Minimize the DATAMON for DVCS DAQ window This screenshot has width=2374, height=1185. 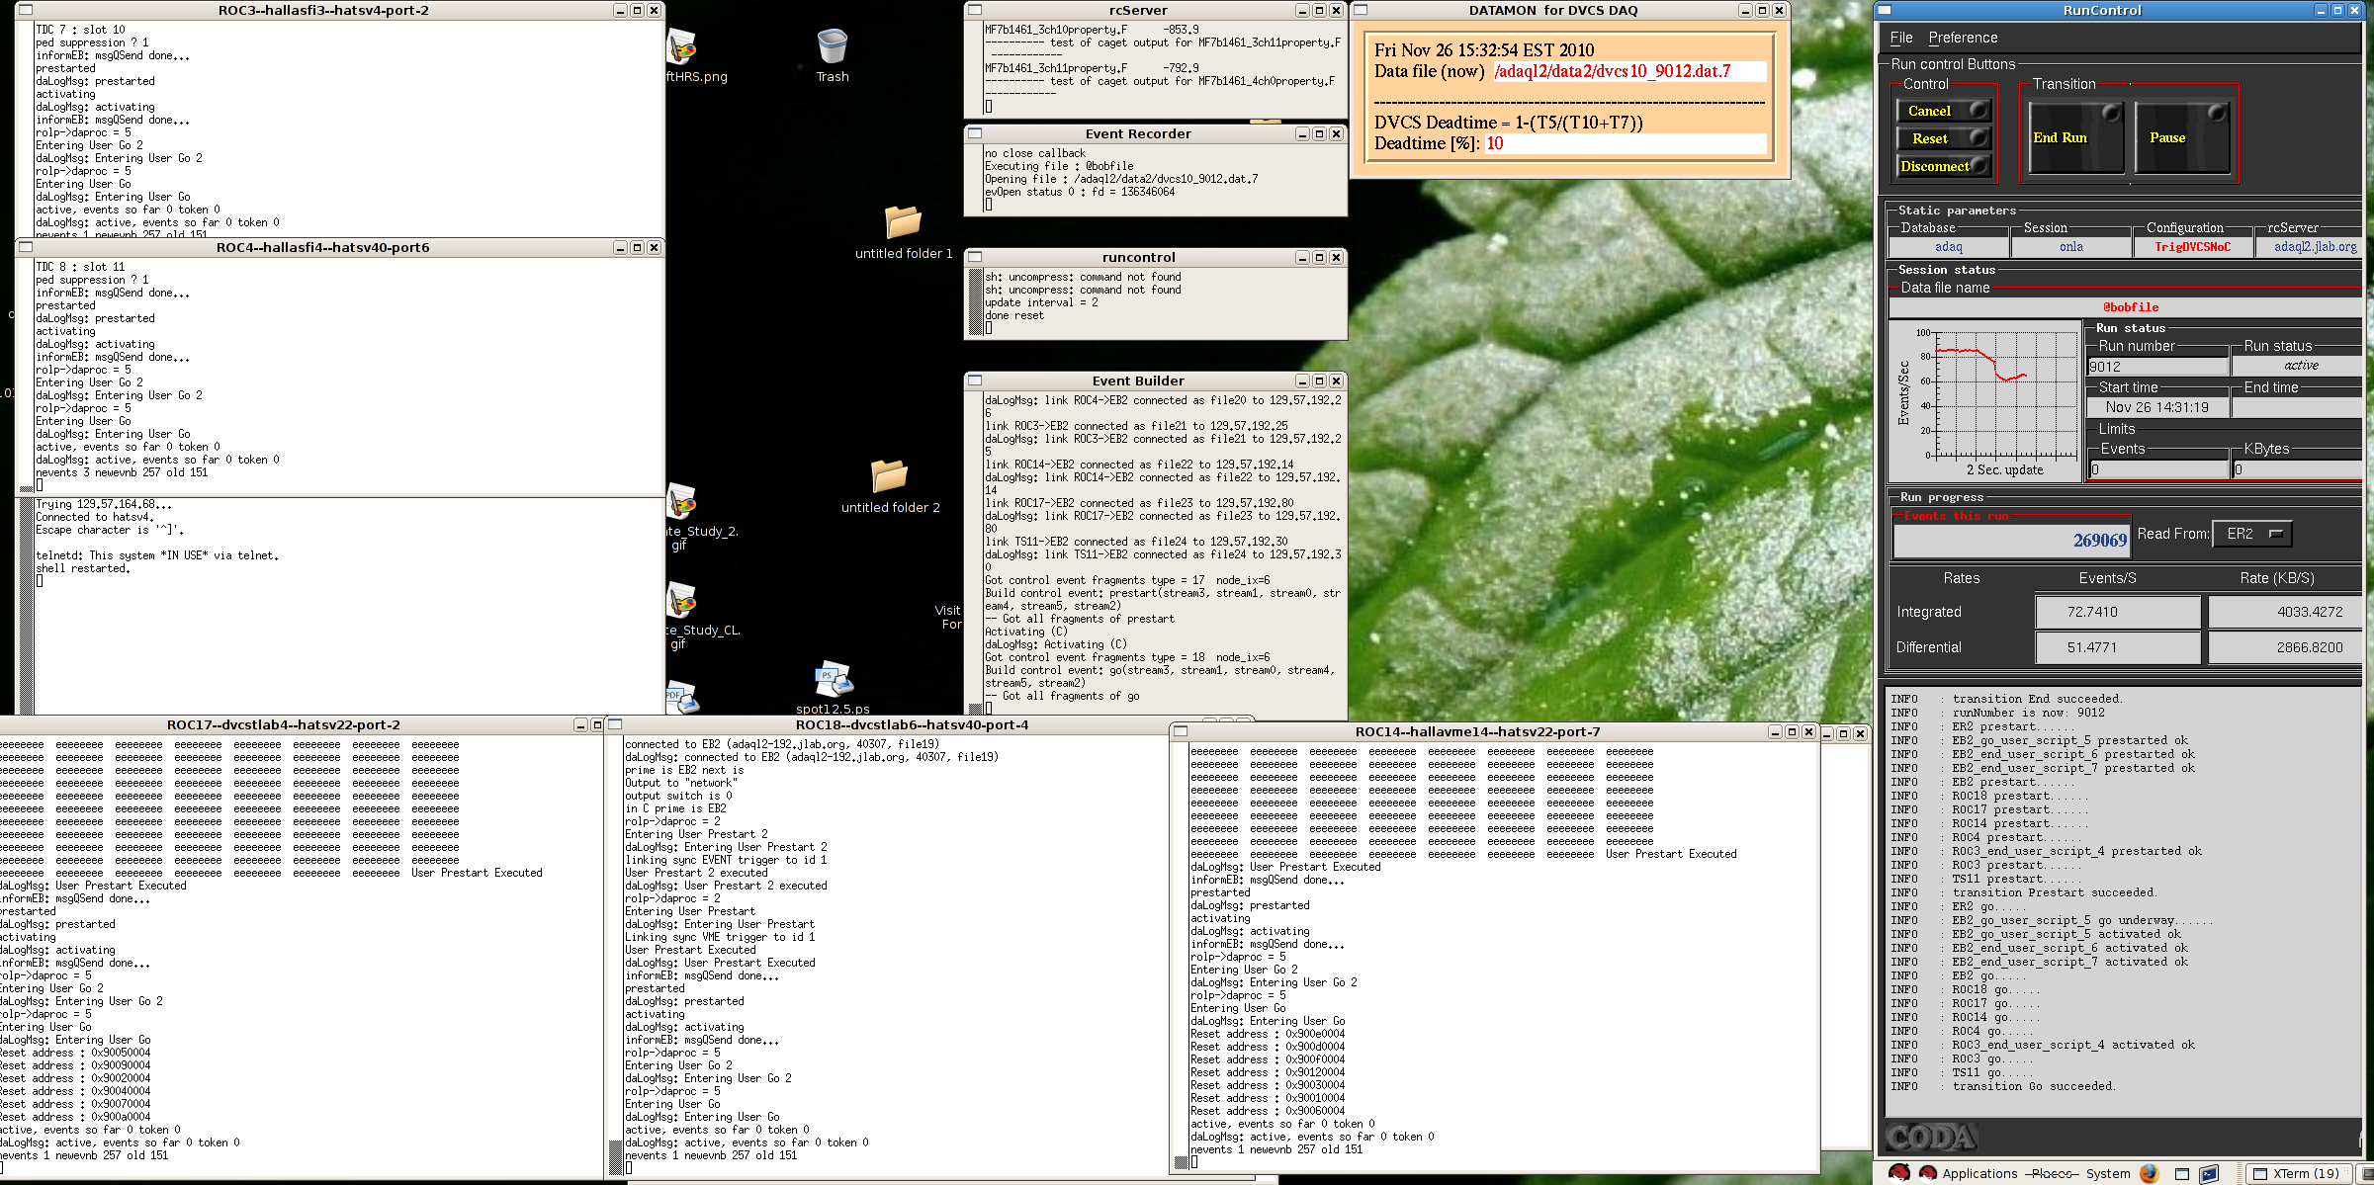click(x=1745, y=10)
